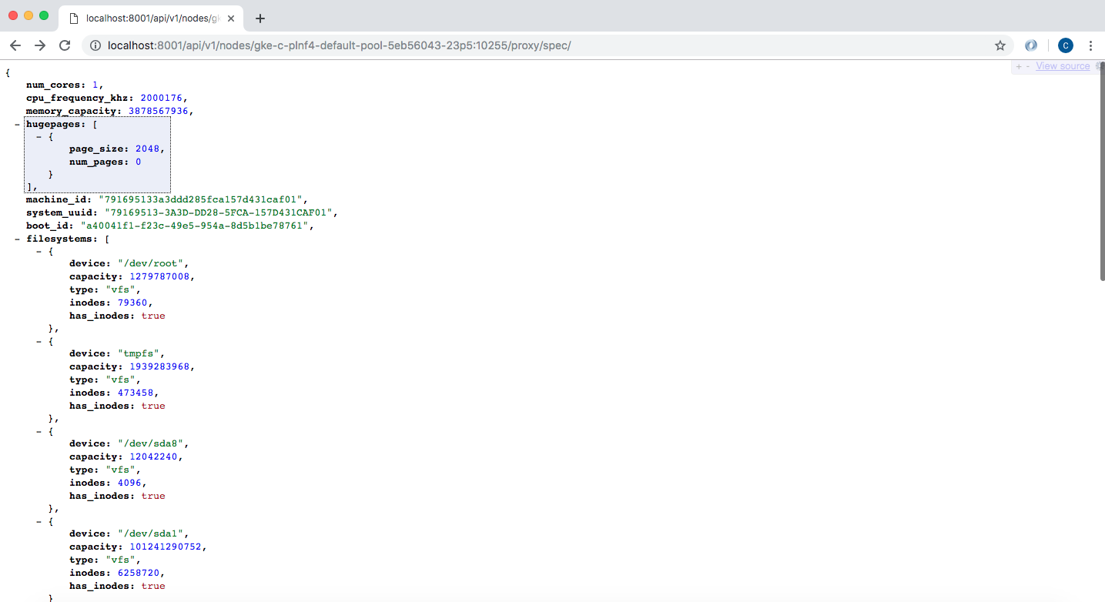Collapse all nodes with the minus control

(1027, 66)
